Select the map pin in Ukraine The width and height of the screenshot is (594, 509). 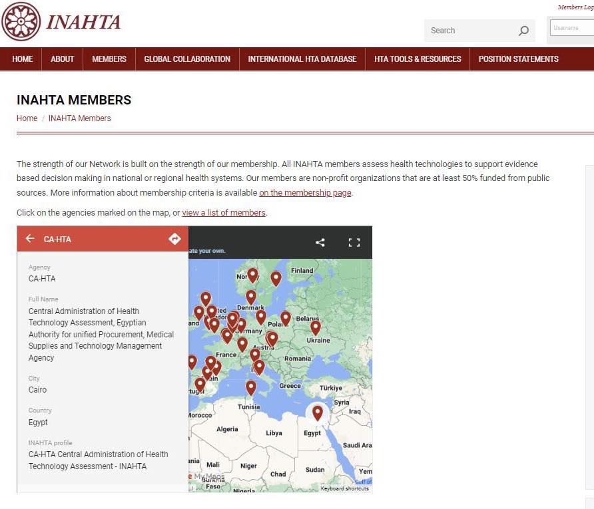(316, 327)
